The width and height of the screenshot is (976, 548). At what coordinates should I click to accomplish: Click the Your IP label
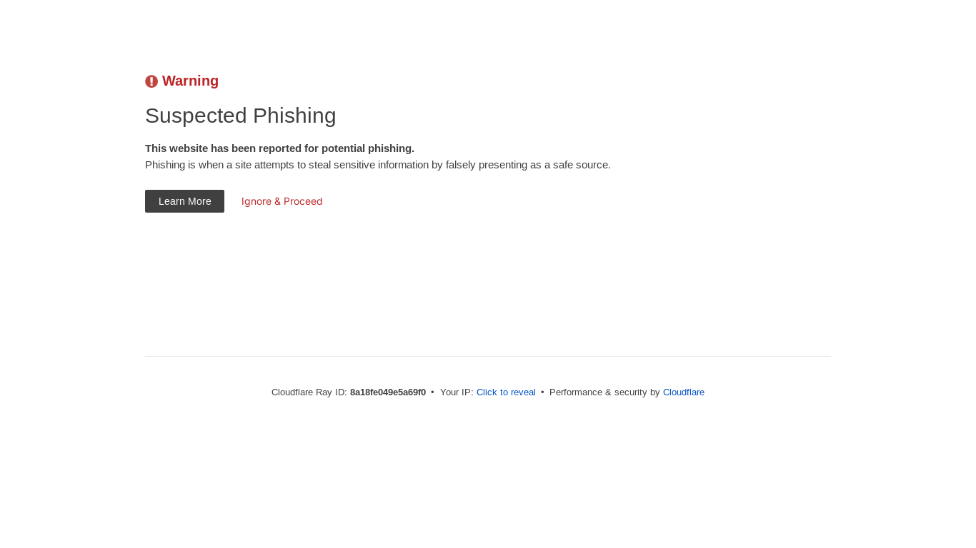(457, 392)
